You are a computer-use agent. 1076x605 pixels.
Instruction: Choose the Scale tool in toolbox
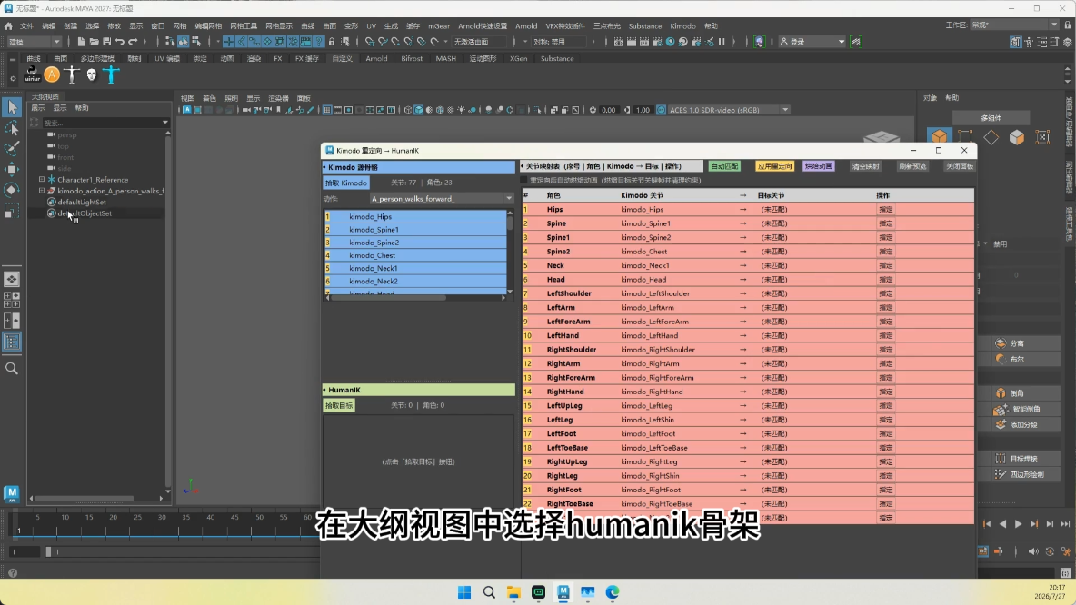pyautogui.click(x=12, y=212)
